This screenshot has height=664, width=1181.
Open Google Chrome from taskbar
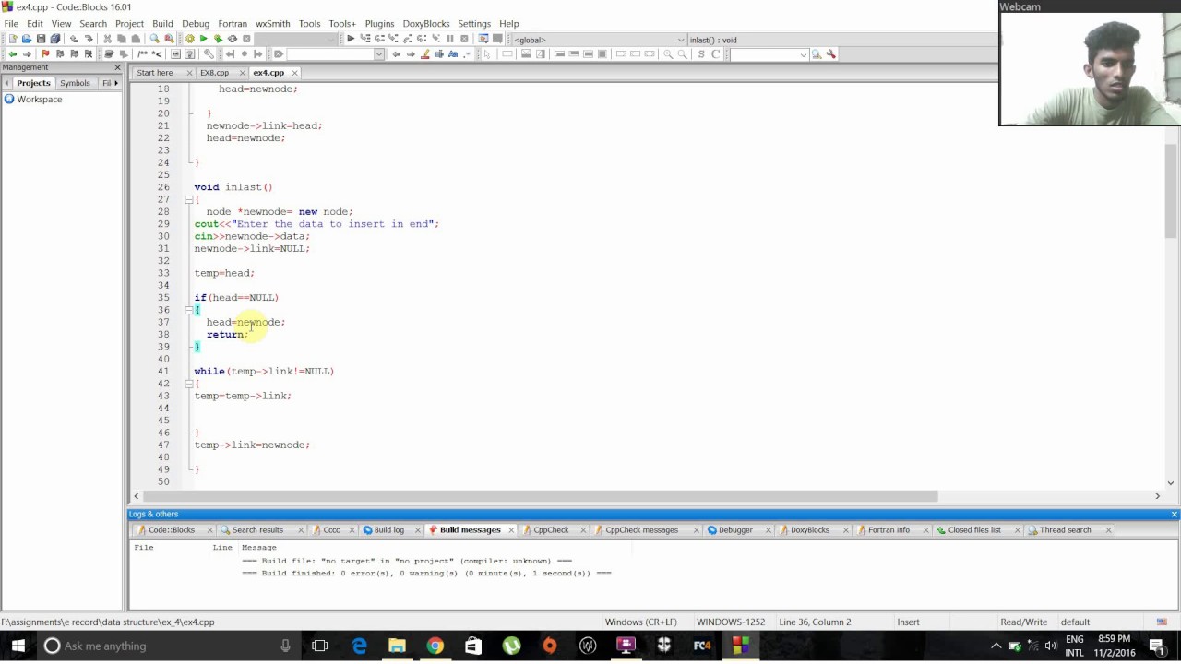coord(435,646)
